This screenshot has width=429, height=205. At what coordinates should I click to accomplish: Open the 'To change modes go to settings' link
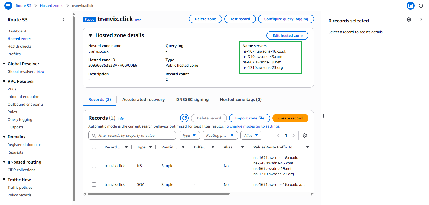pos(252,126)
